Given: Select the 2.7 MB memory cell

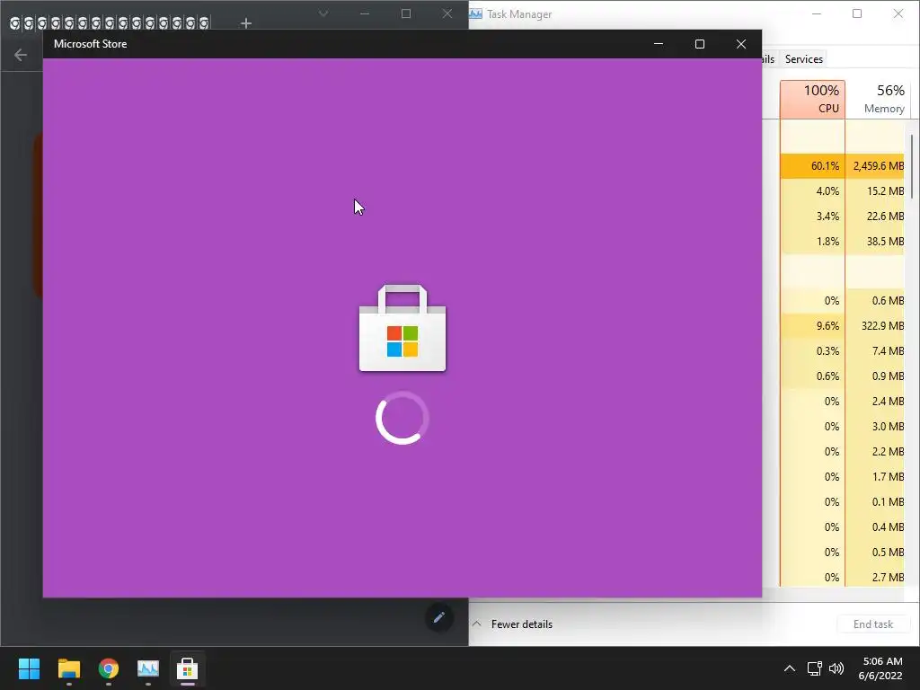Looking at the screenshot, I should coord(875,578).
